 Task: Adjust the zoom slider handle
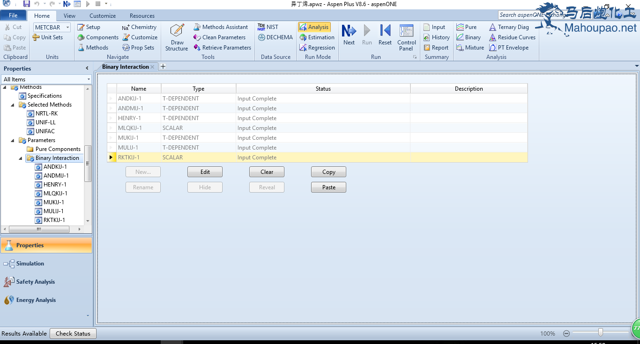600,332
